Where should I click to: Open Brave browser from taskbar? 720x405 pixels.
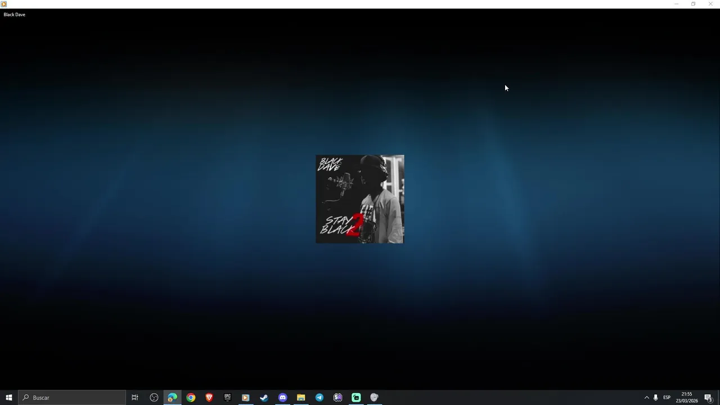coord(209,398)
